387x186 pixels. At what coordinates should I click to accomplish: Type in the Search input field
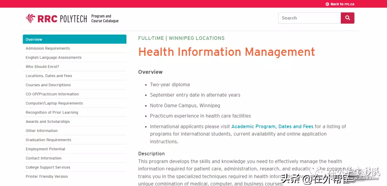pos(309,18)
